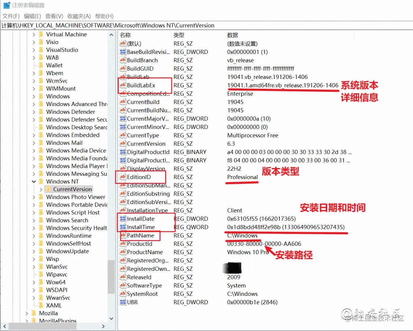Image resolution: width=413 pixels, height=331 pixels.
Task: Select the (默认) default value
Action: tap(134, 44)
